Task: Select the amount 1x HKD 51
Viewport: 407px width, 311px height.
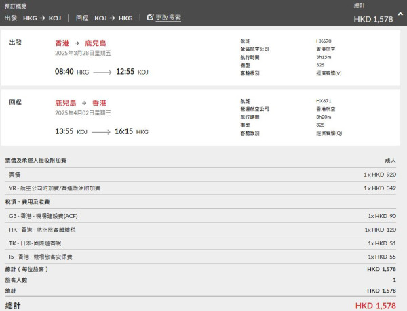Action: [382, 243]
